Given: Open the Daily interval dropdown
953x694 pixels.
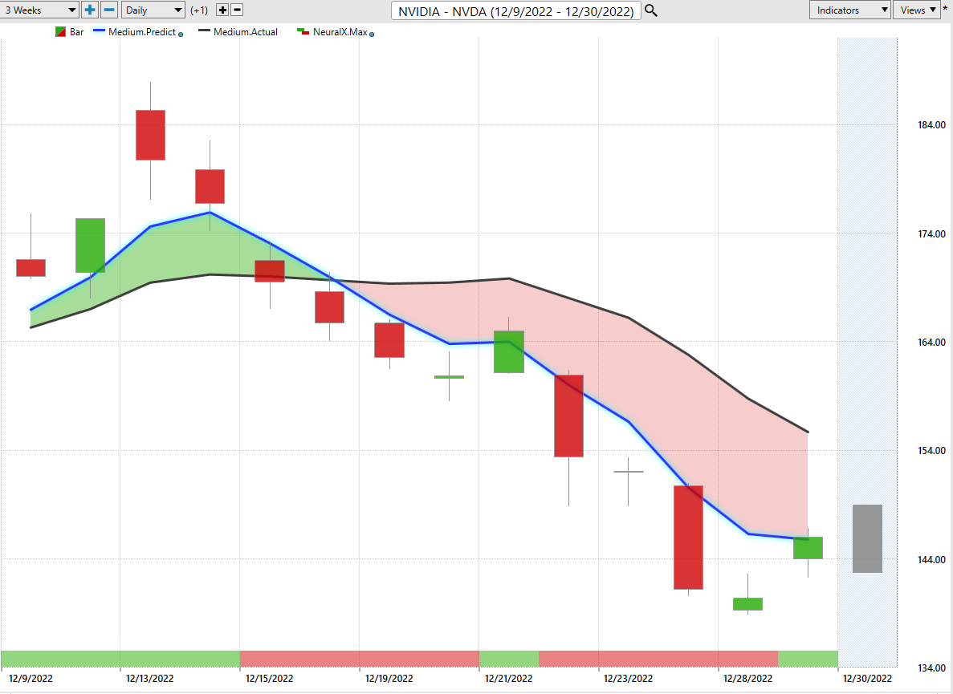Looking at the screenshot, I should 153,10.
